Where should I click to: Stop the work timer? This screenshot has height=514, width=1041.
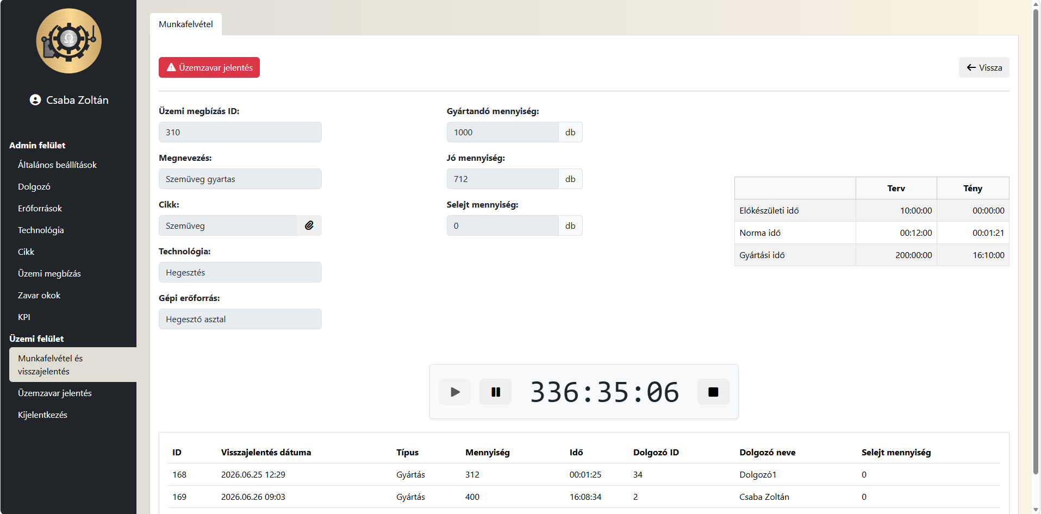713,392
